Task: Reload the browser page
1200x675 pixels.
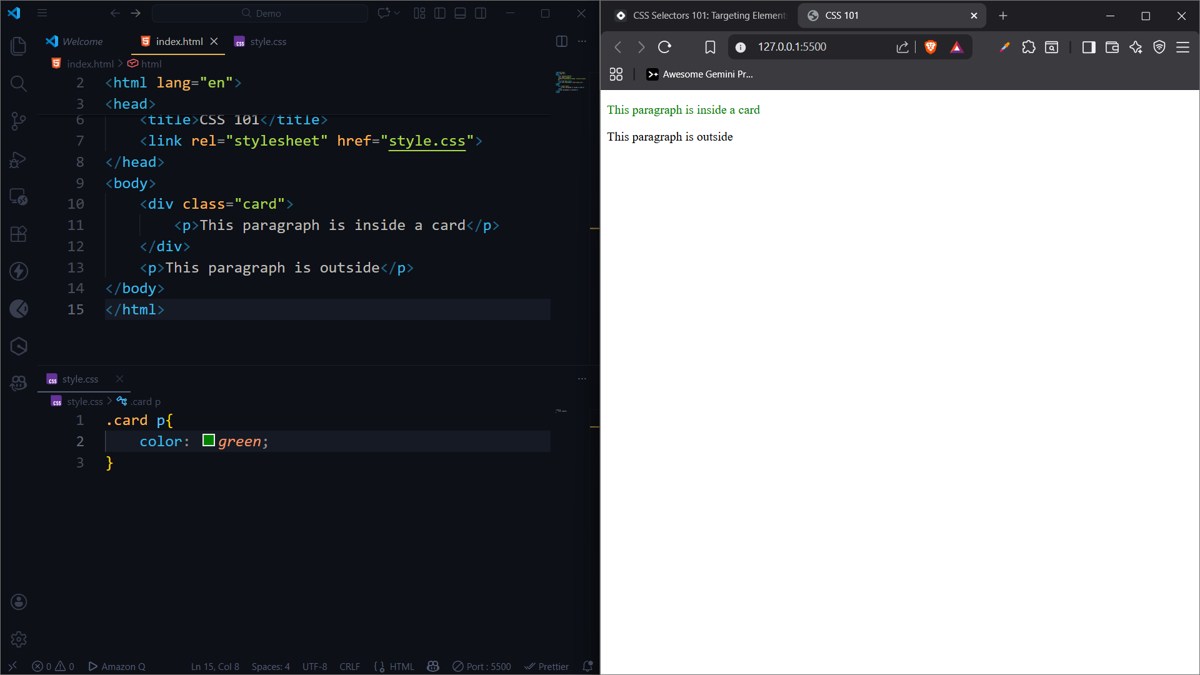Action: (664, 47)
